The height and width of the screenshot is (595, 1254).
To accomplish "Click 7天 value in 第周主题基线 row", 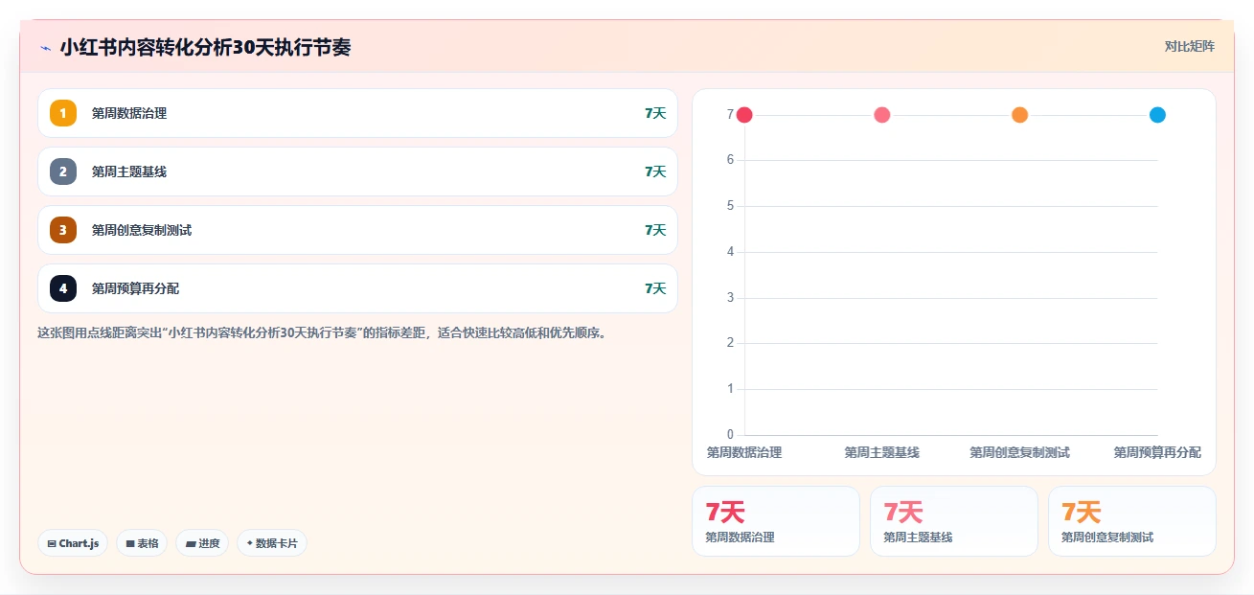I will pos(655,172).
